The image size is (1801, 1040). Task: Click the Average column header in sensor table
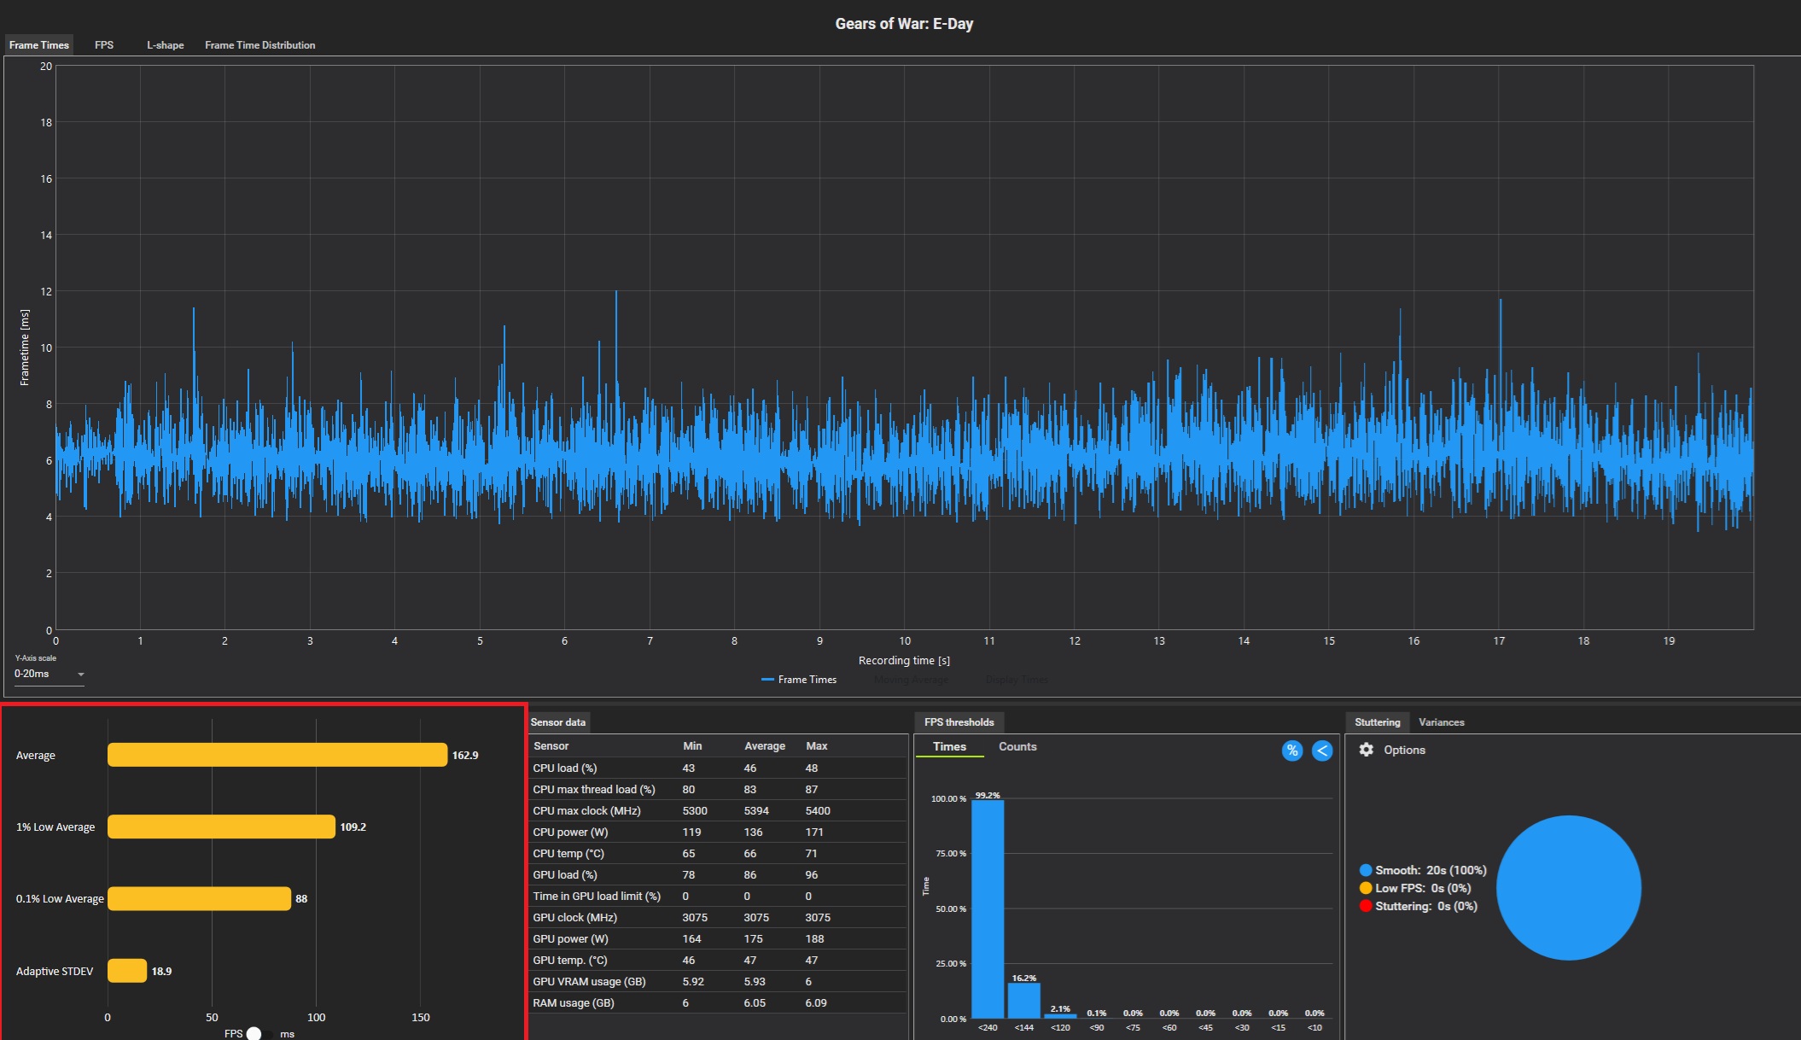point(764,746)
